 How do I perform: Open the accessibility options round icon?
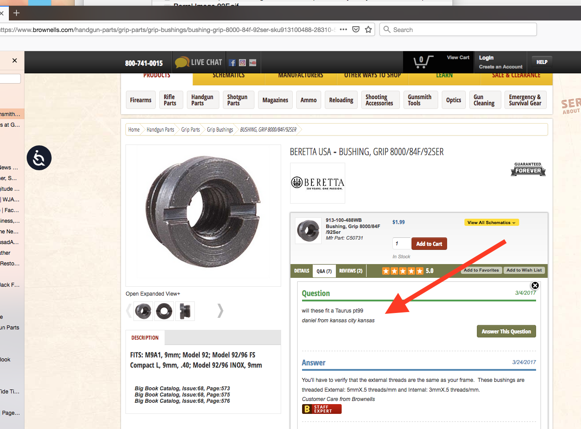click(39, 158)
